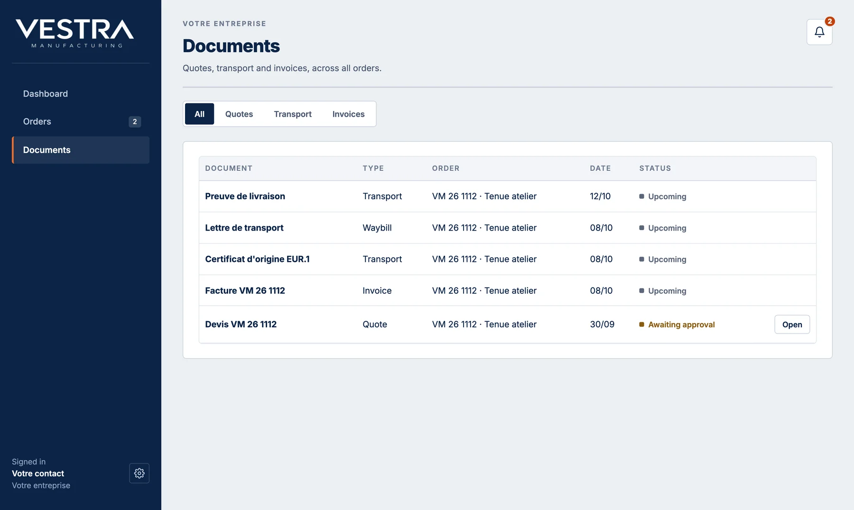Click Upcoming status for Facture VM 26 1112
The height and width of the screenshot is (510, 854).
coord(663,291)
